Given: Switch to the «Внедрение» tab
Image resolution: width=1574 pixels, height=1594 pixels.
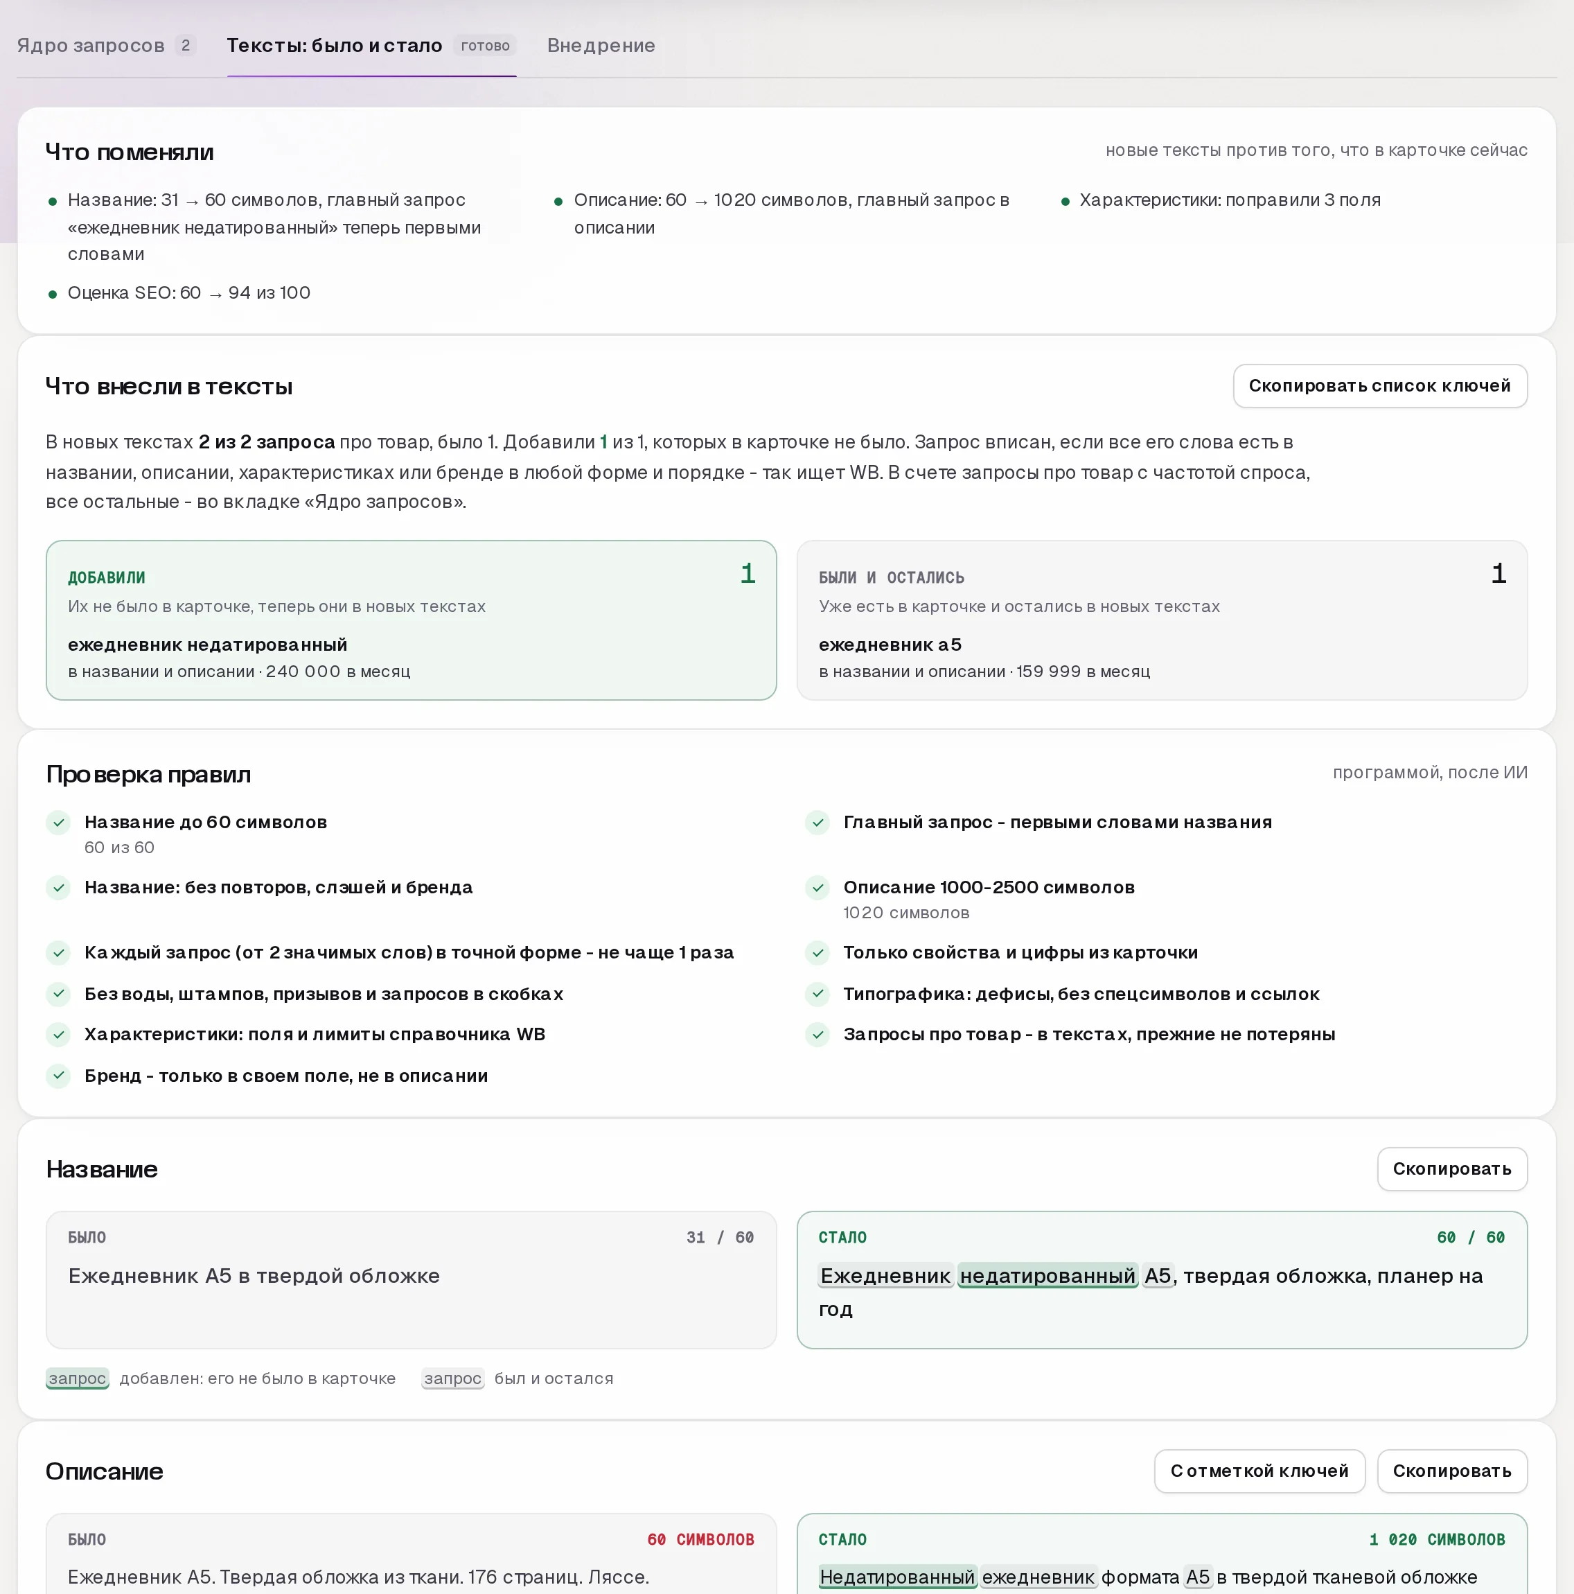Looking at the screenshot, I should 601,45.
